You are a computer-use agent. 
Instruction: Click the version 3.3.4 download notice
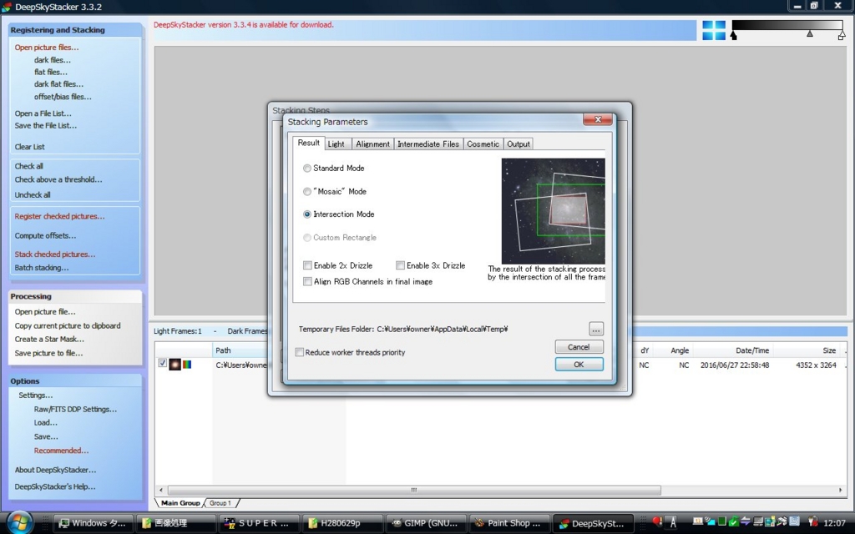pos(243,25)
